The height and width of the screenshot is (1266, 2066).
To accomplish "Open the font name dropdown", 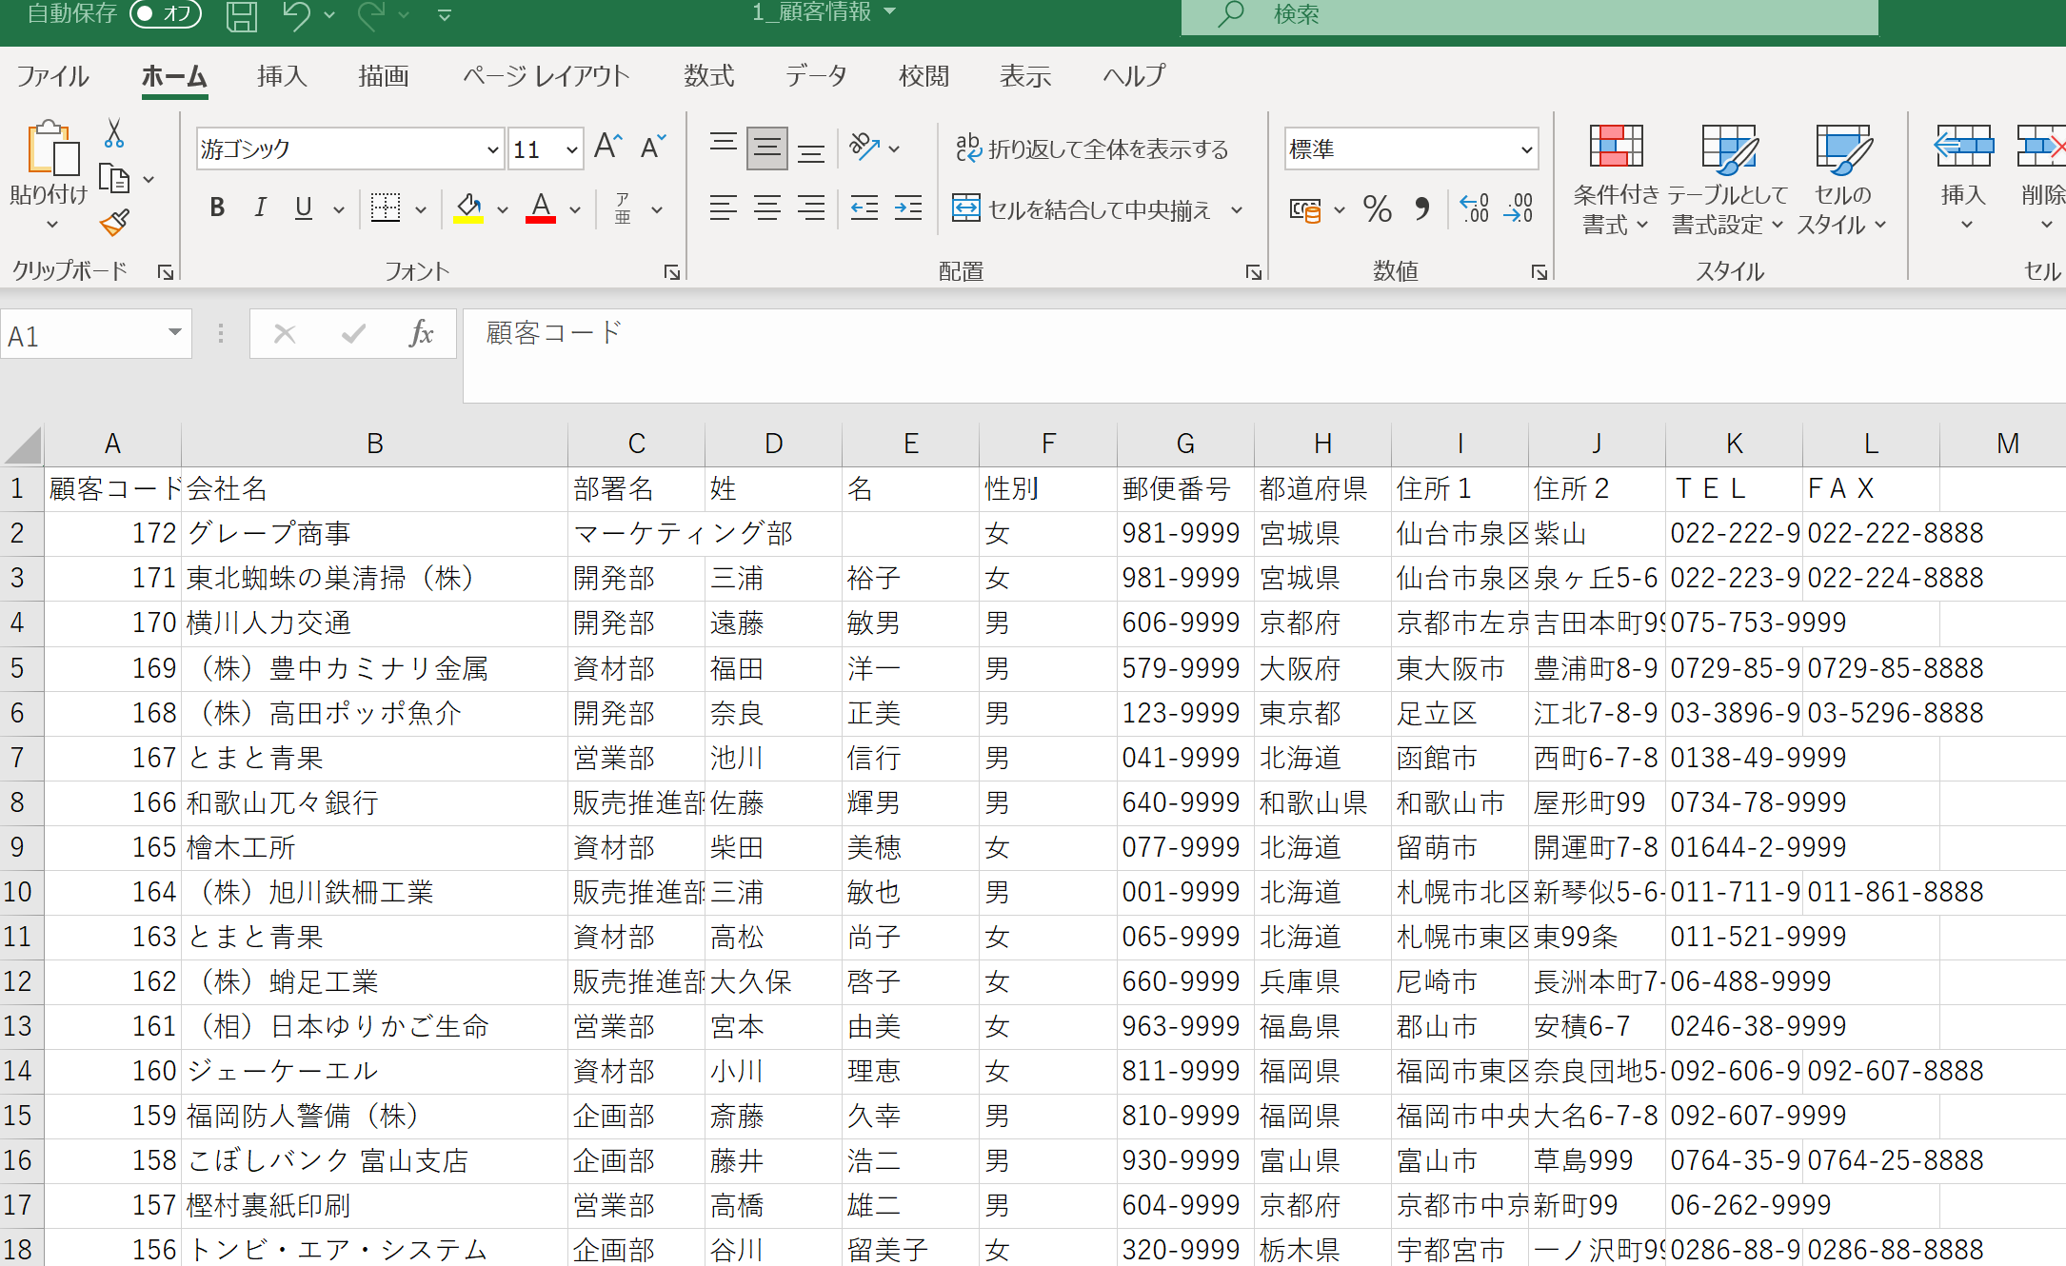I will point(491,148).
